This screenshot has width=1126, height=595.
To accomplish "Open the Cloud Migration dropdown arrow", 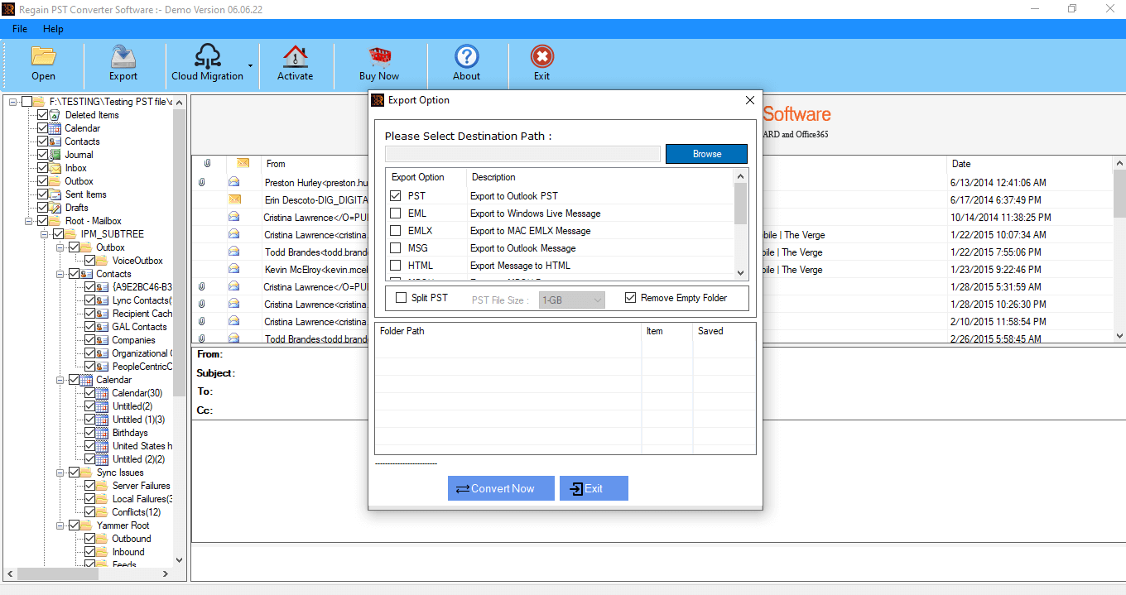I will coord(250,65).
